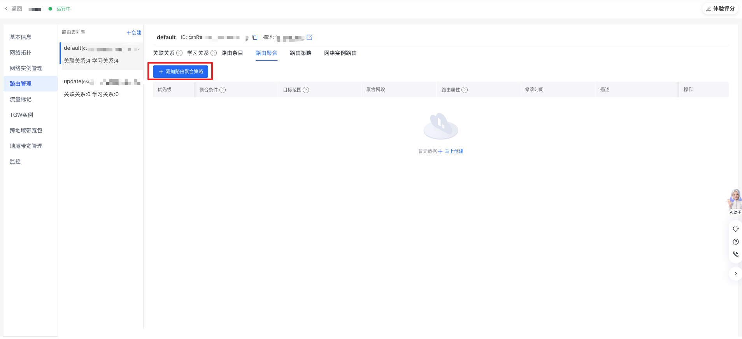Click 添加路由聚合策略 button
Screen dimensions: 742x339
pyautogui.click(x=181, y=72)
